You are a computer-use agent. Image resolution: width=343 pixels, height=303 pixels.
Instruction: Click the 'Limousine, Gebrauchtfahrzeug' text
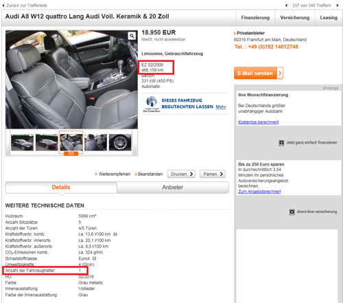(172, 54)
